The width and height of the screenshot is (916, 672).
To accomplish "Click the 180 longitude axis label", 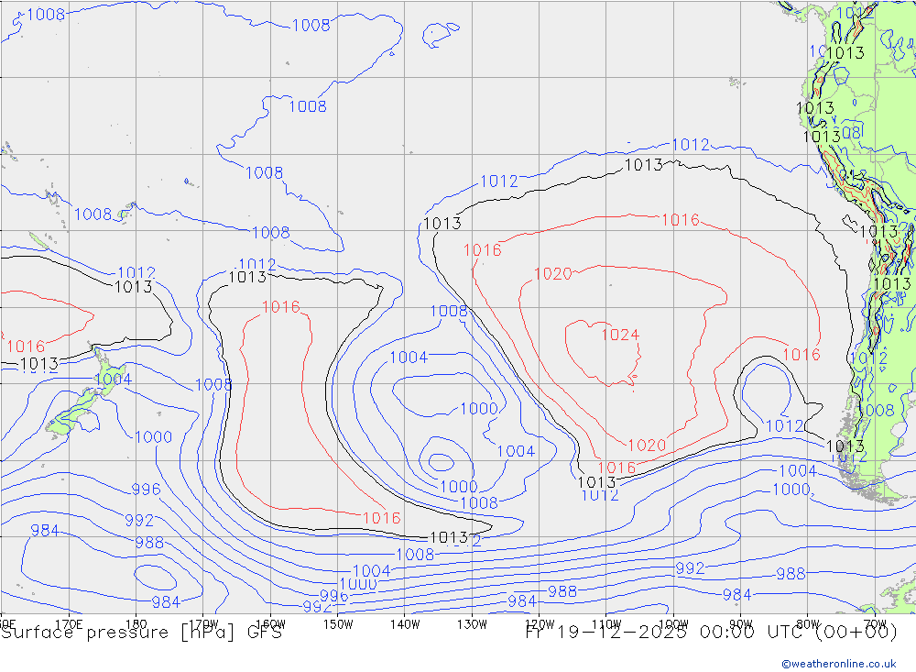I will 136,624.
